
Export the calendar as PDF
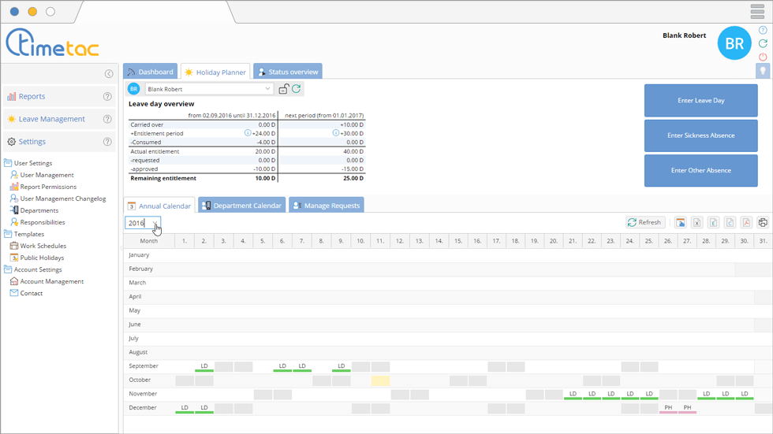coord(746,223)
